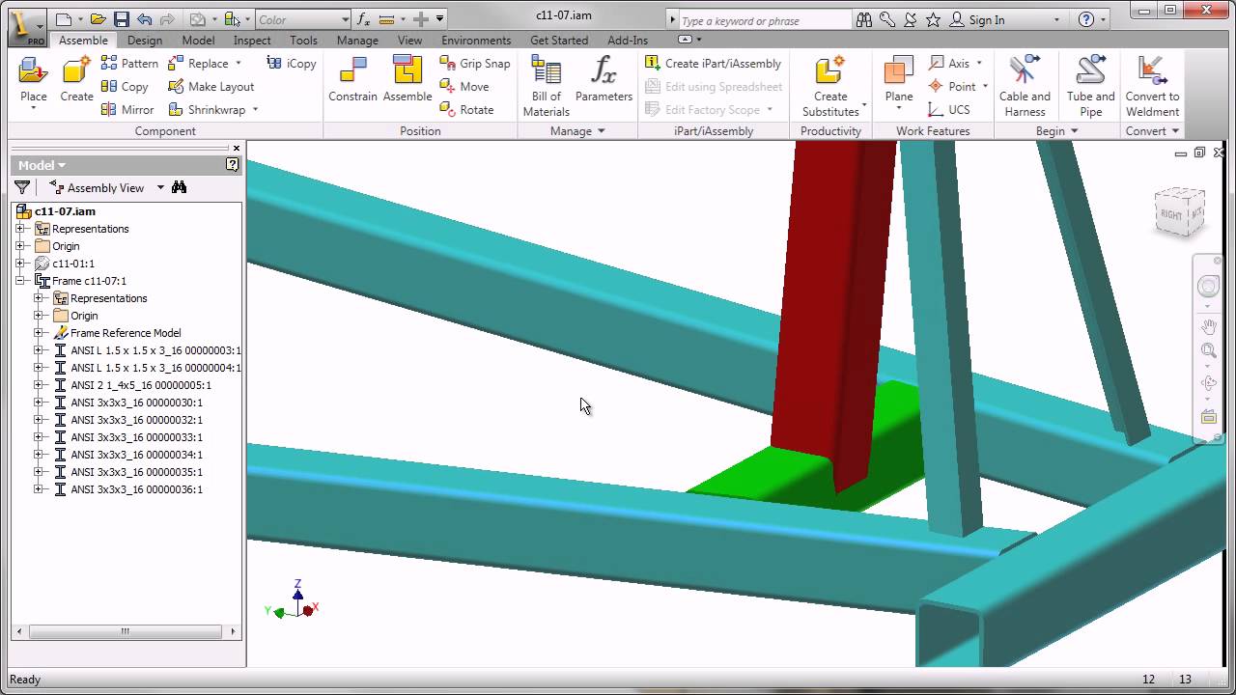
Task: Open the Make Layout tool
Action: [x=211, y=86]
